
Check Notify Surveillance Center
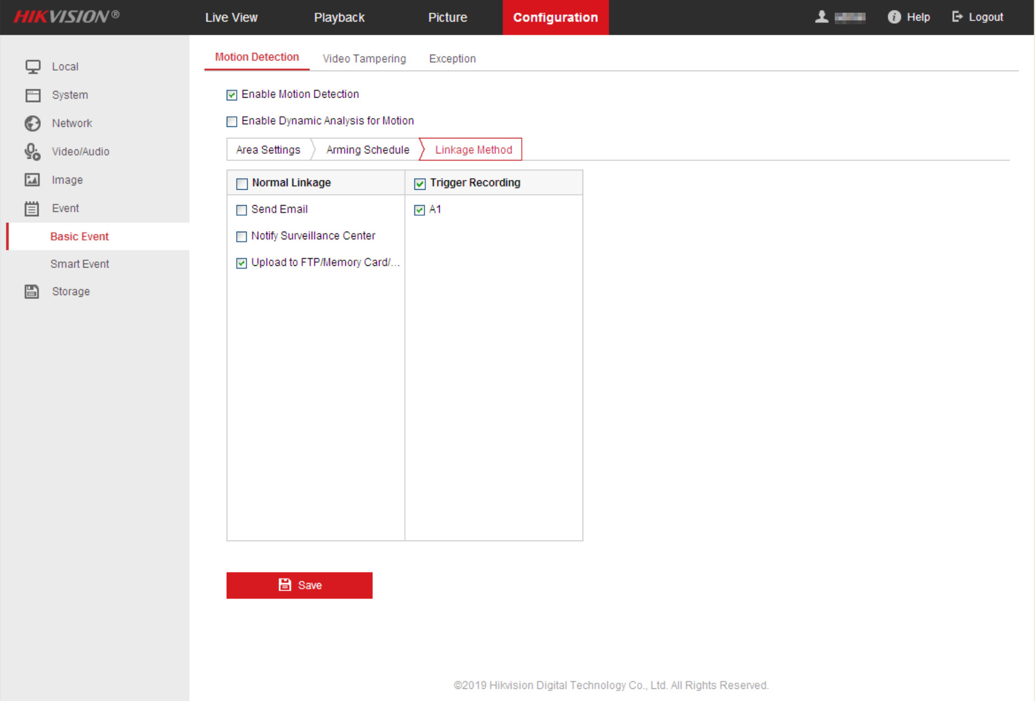tap(241, 237)
